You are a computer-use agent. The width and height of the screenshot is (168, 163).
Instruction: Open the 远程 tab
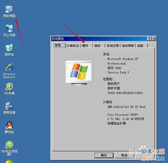pyautogui.click(x=142, y=46)
